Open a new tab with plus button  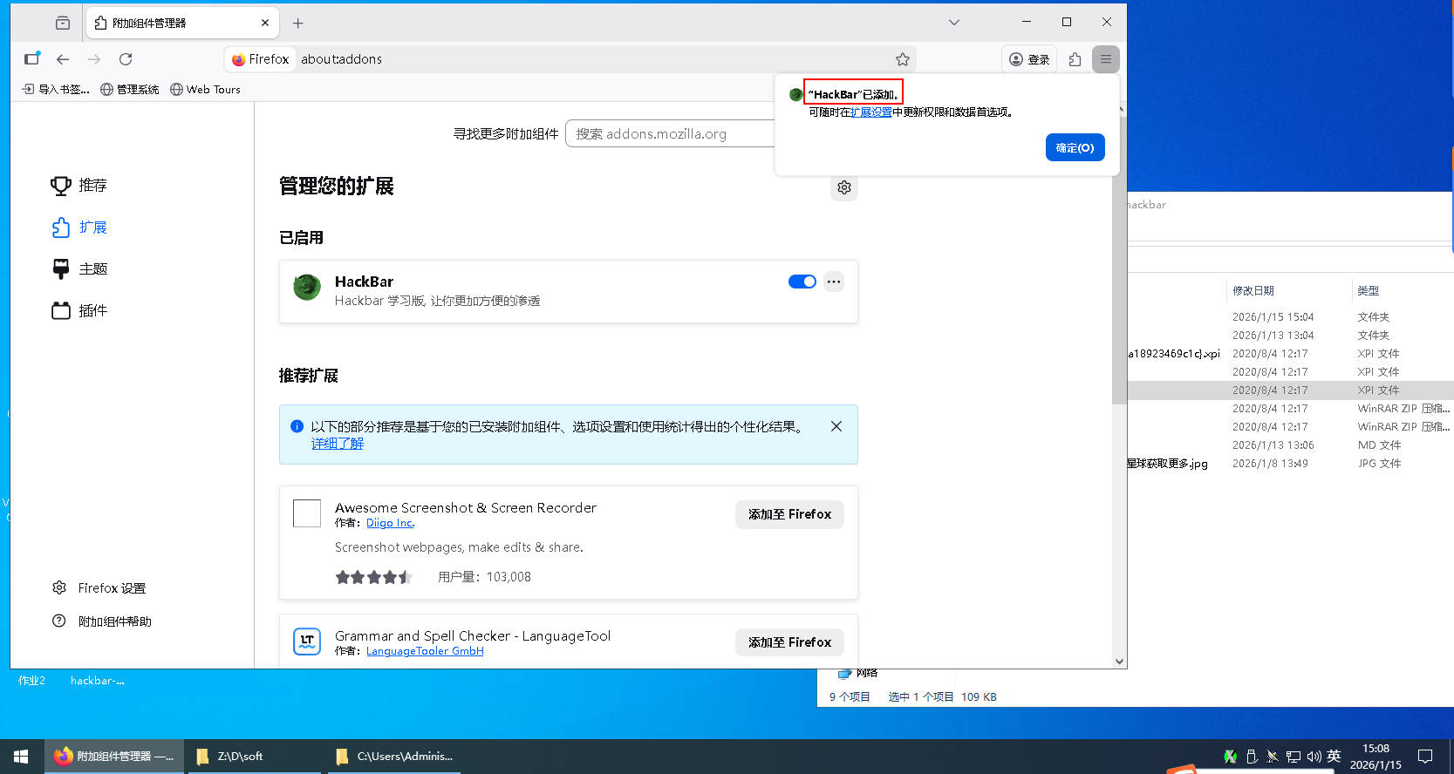pos(297,23)
